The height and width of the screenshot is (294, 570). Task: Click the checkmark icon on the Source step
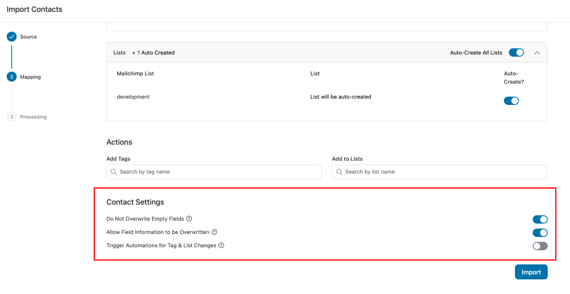11,36
